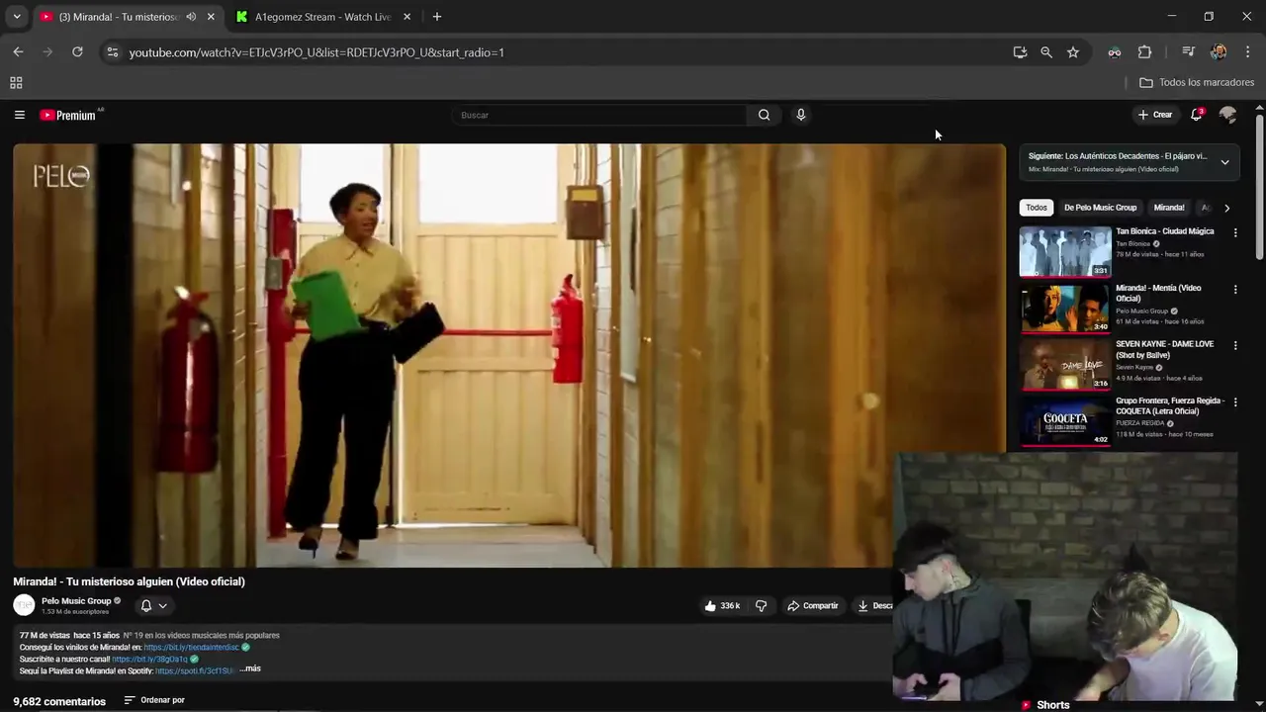
Task: Open YouTube notifications bell with badge
Action: [x=1197, y=115]
